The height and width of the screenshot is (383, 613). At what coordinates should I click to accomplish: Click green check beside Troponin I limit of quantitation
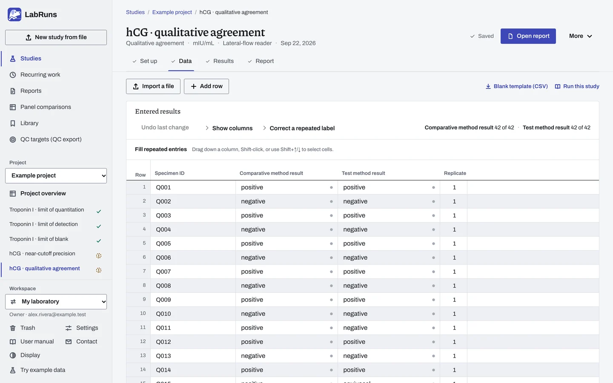coord(99,212)
